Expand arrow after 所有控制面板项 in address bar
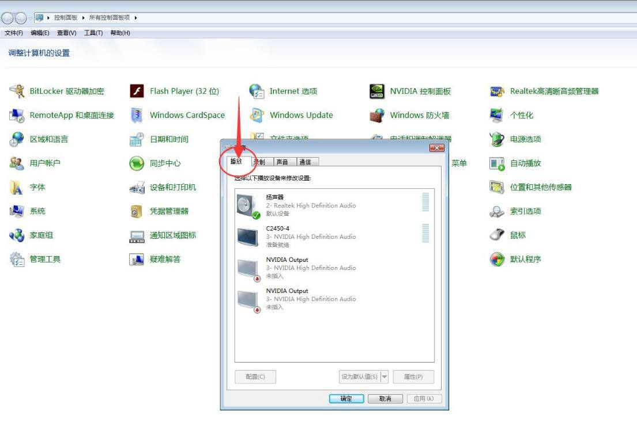 [135, 18]
